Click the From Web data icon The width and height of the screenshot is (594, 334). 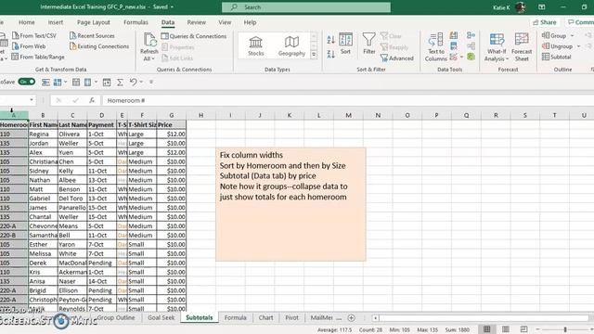click(16, 46)
